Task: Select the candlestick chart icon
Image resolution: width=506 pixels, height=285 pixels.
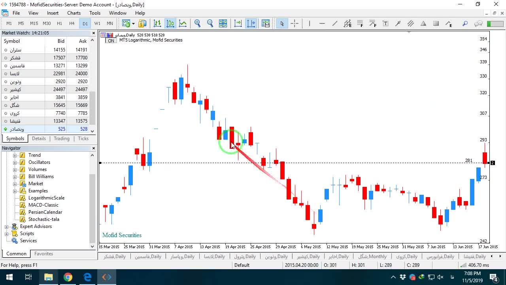Action: [x=170, y=23]
